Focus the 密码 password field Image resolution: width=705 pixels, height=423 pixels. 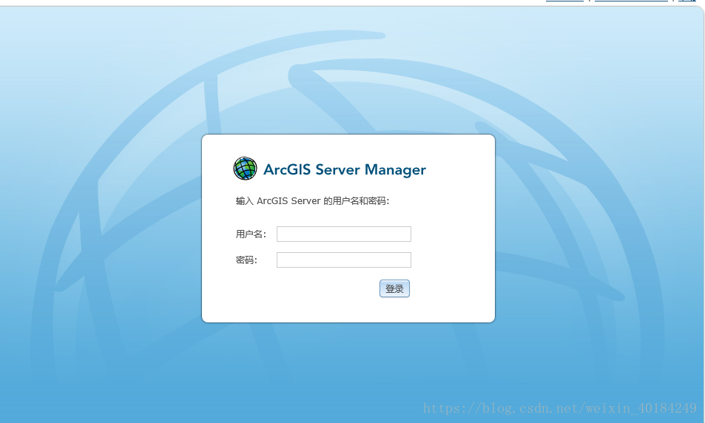point(343,260)
